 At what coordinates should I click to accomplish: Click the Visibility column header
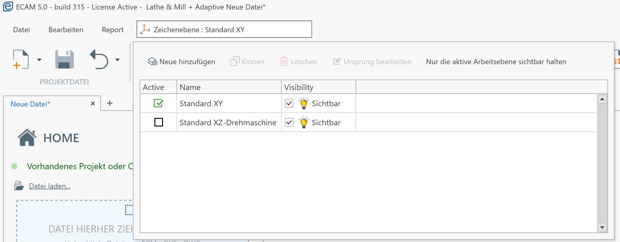click(319, 87)
